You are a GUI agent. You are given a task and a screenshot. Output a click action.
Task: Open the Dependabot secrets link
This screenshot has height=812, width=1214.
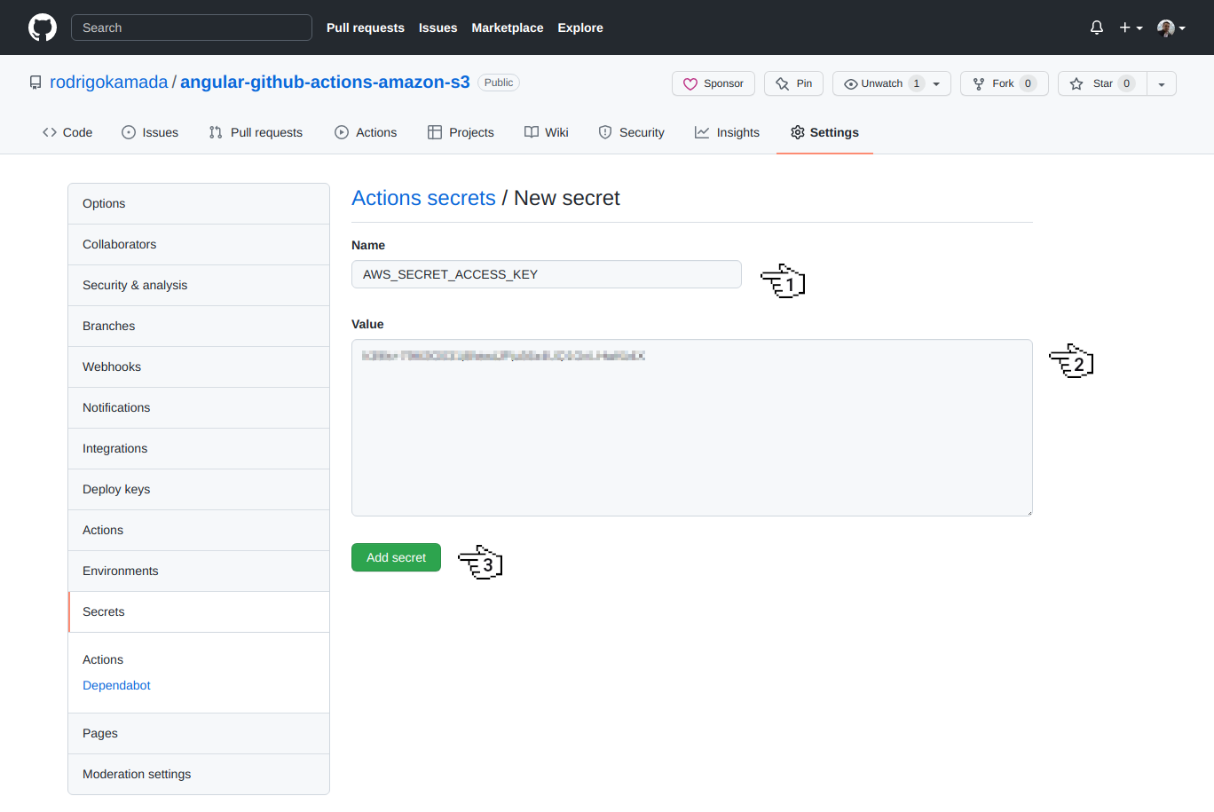tap(116, 685)
